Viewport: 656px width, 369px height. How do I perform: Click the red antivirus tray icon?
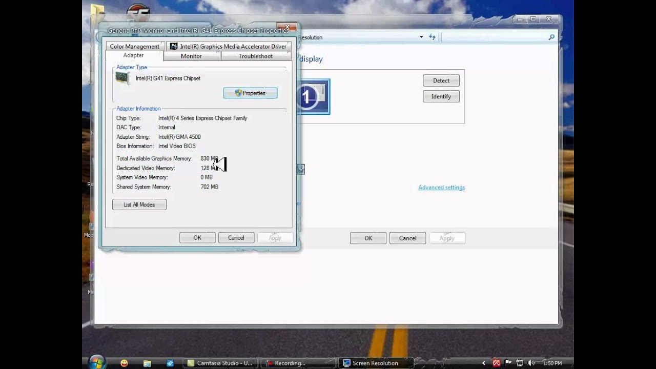(x=496, y=363)
